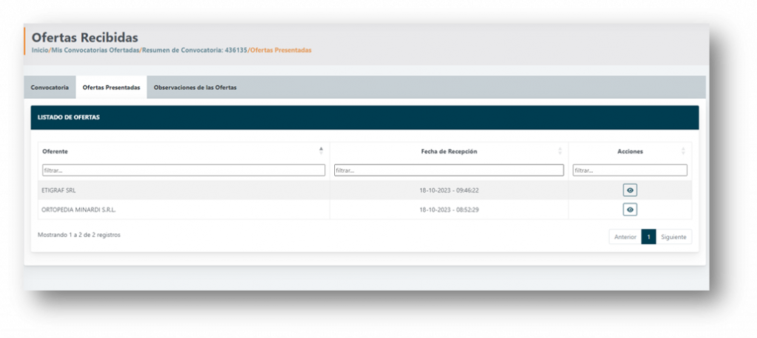Image resolution: width=757 pixels, height=338 pixels.
Task: Click date 18-10-2023 - 08:52:29
Action: click(449, 210)
